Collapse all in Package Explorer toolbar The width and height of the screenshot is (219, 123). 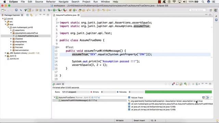point(28,15)
